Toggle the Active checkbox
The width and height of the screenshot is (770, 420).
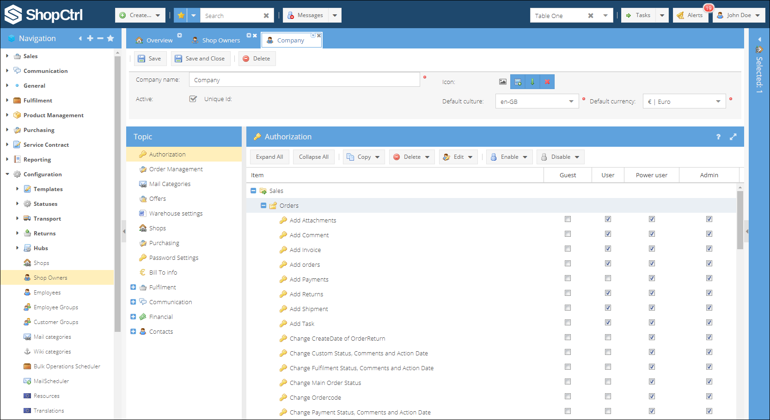(x=193, y=99)
